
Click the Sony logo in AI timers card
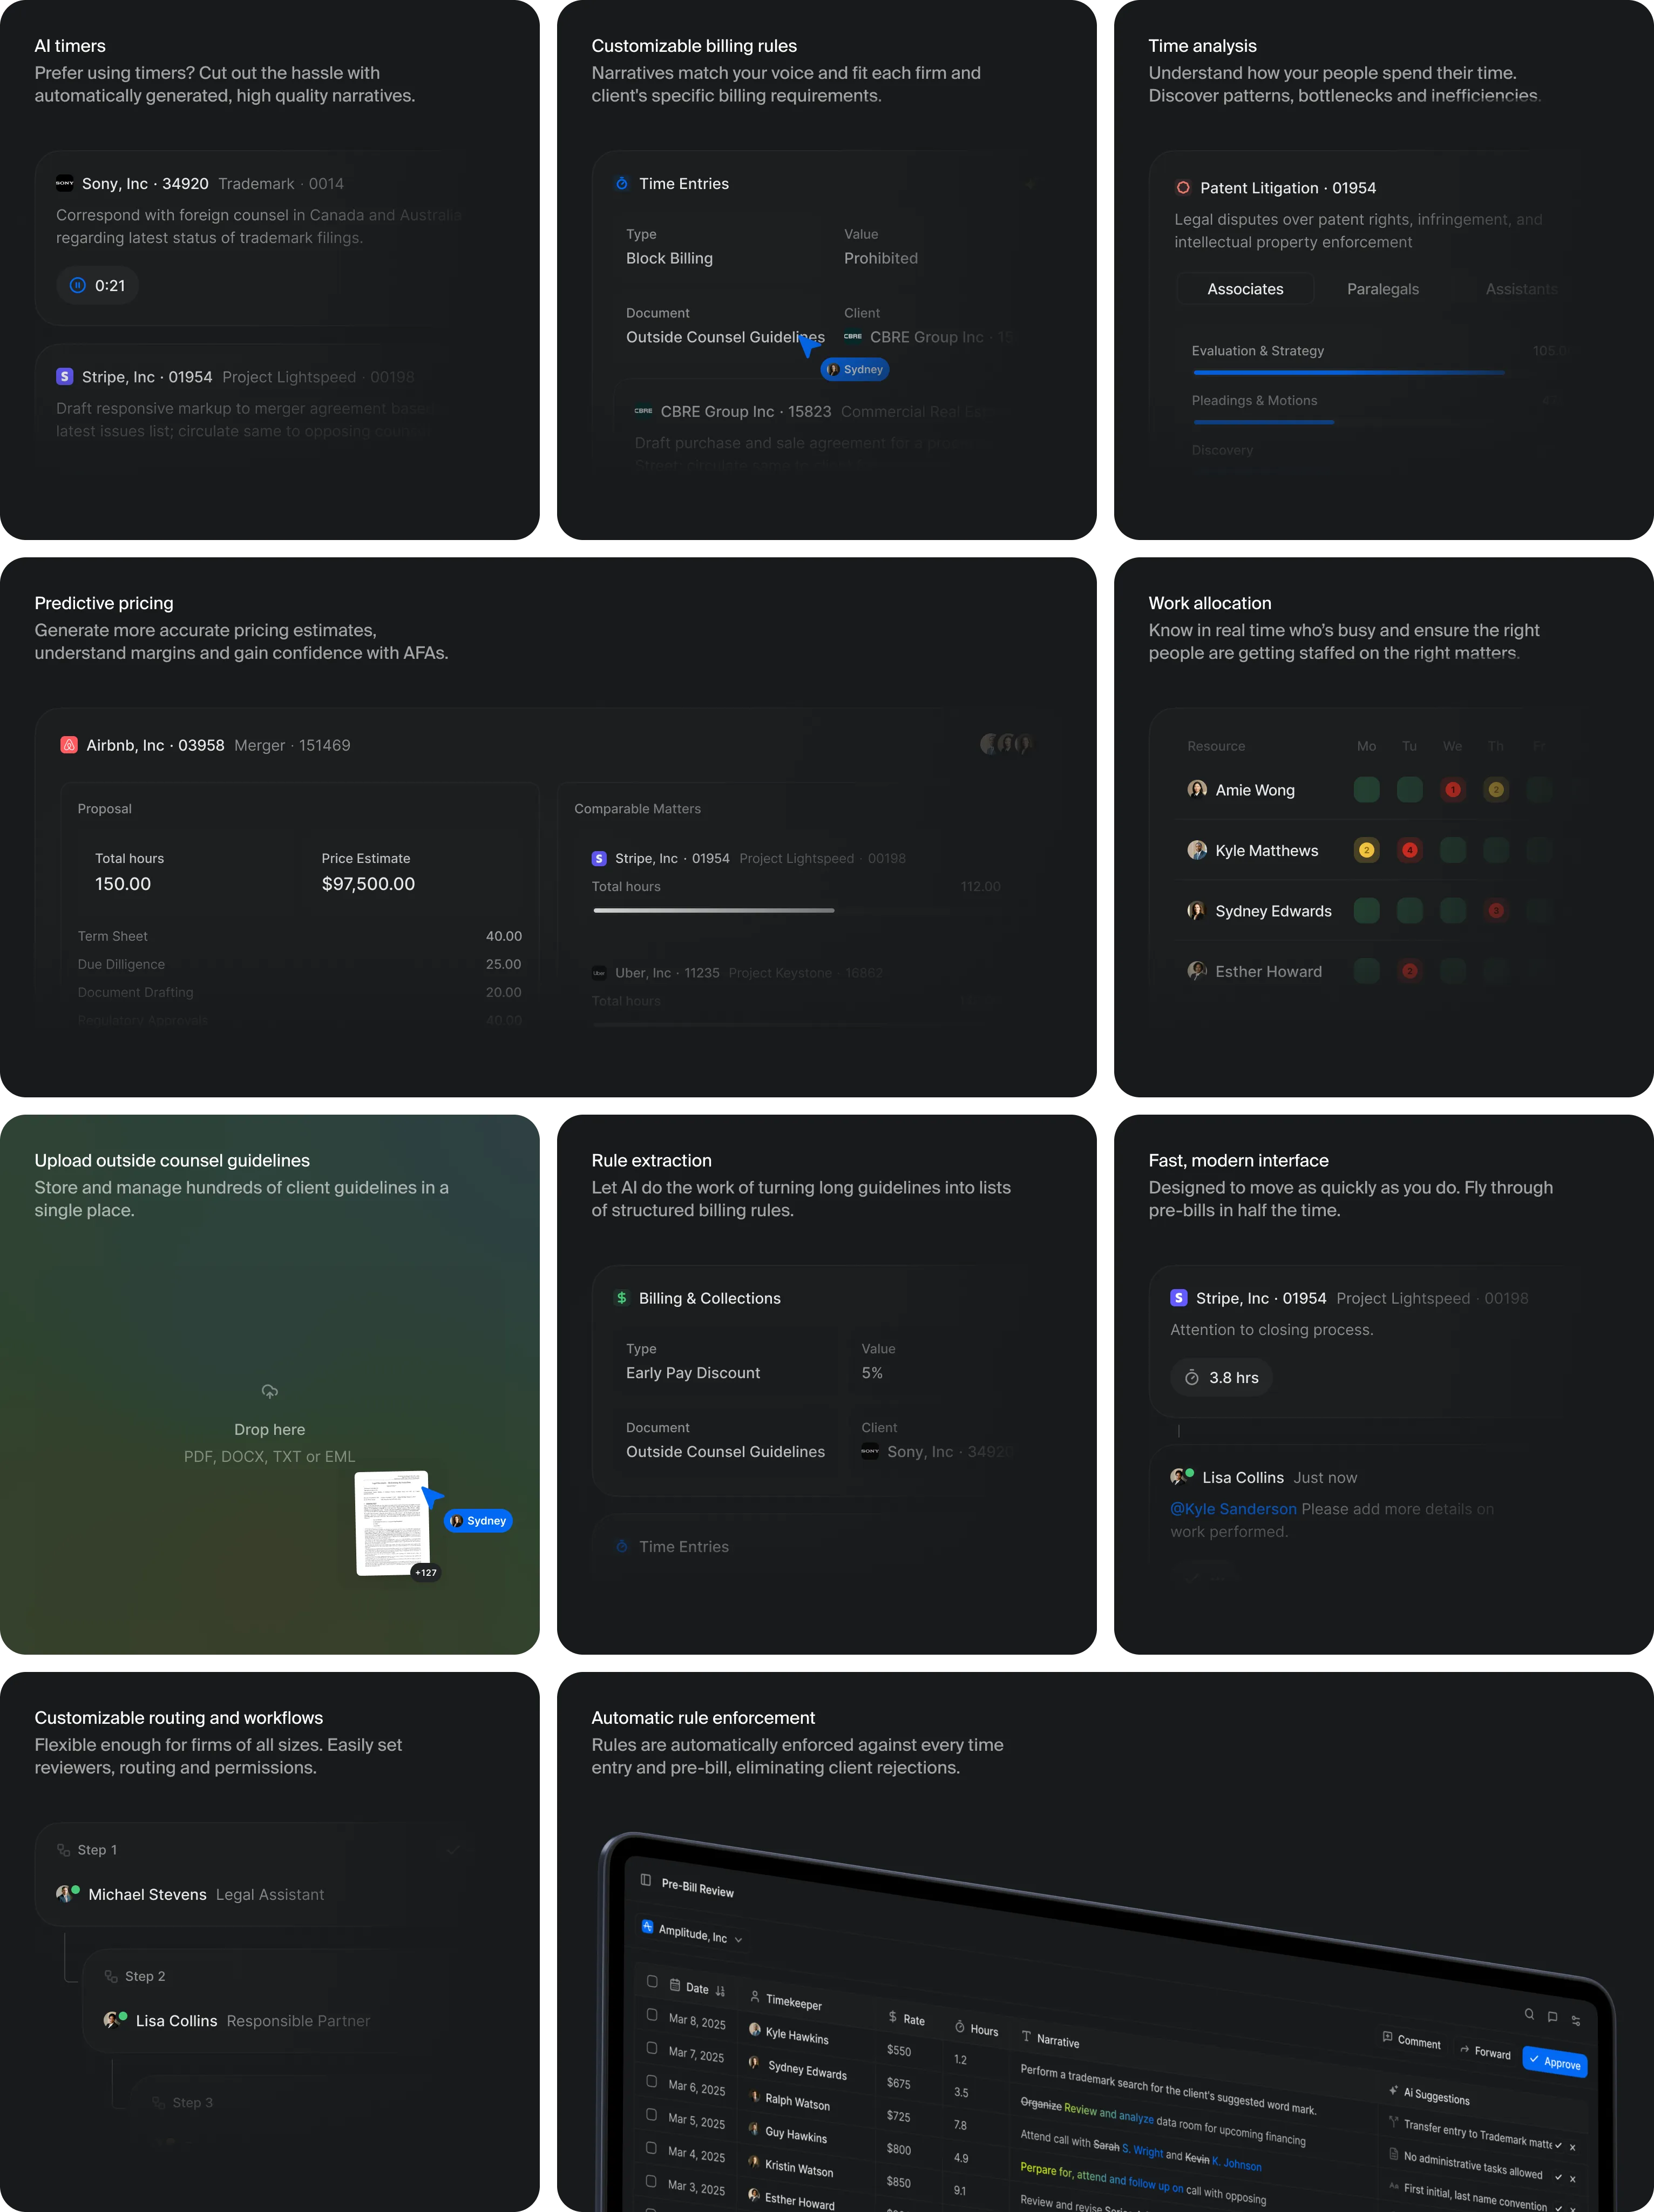[65, 184]
